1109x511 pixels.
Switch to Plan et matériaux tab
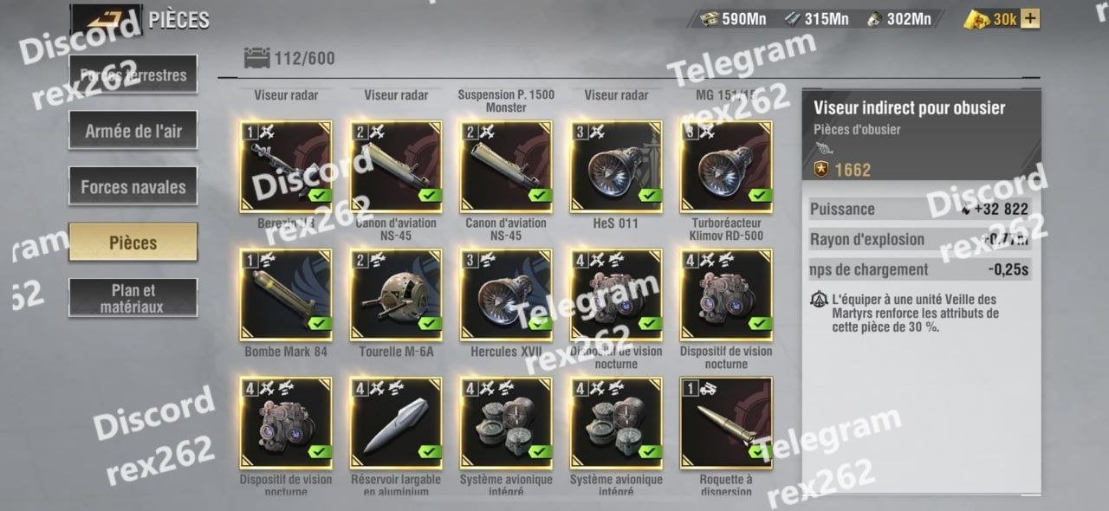click(x=133, y=298)
